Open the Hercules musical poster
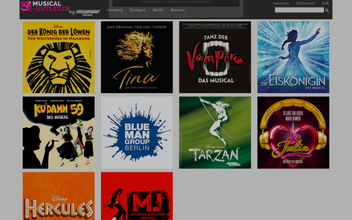This screenshot has height=220, width=352. (x=59, y=196)
